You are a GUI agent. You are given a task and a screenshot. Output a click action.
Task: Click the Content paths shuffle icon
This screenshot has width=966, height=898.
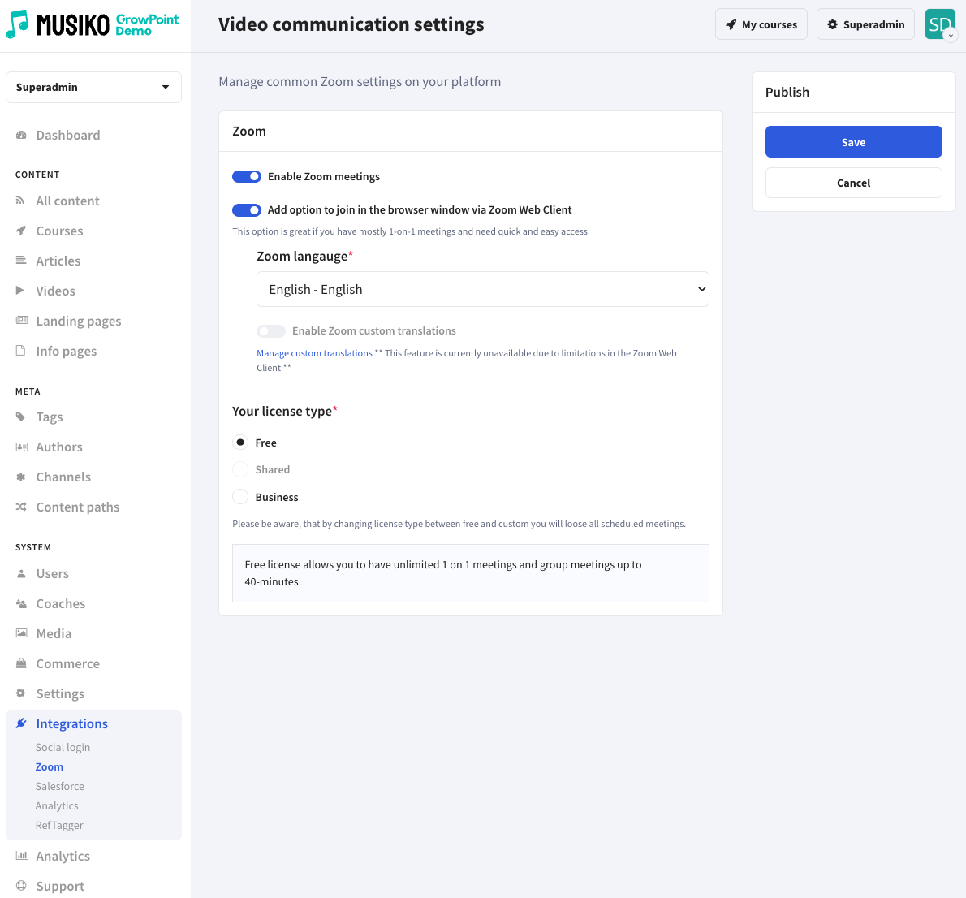click(x=21, y=507)
